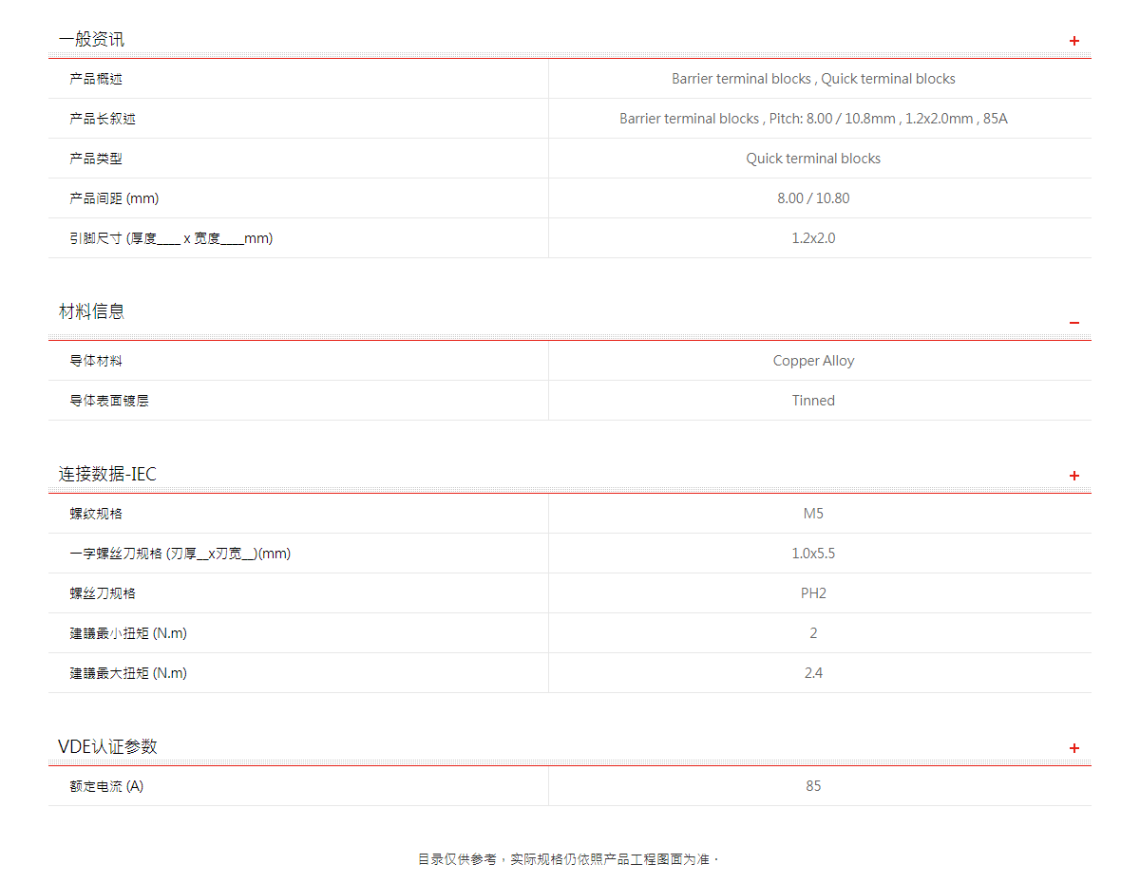Select the 1.2x2.0 pin size value

[813, 238]
